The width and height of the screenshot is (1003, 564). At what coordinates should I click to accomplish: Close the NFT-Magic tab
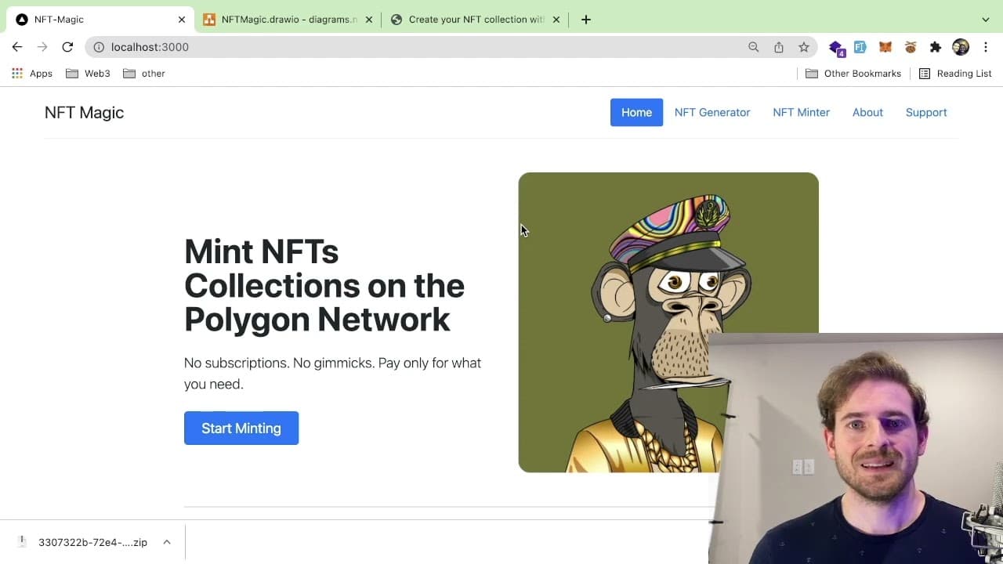pos(182,20)
